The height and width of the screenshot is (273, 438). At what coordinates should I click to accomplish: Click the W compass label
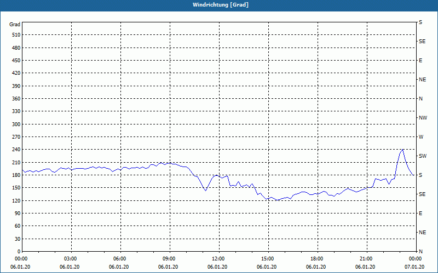pos(421,137)
